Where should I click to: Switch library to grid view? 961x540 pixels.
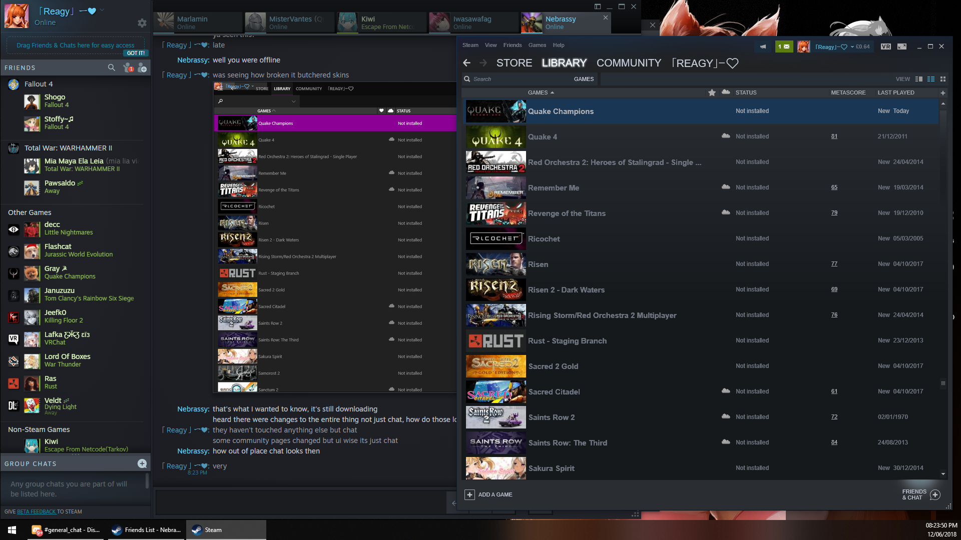click(943, 79)
